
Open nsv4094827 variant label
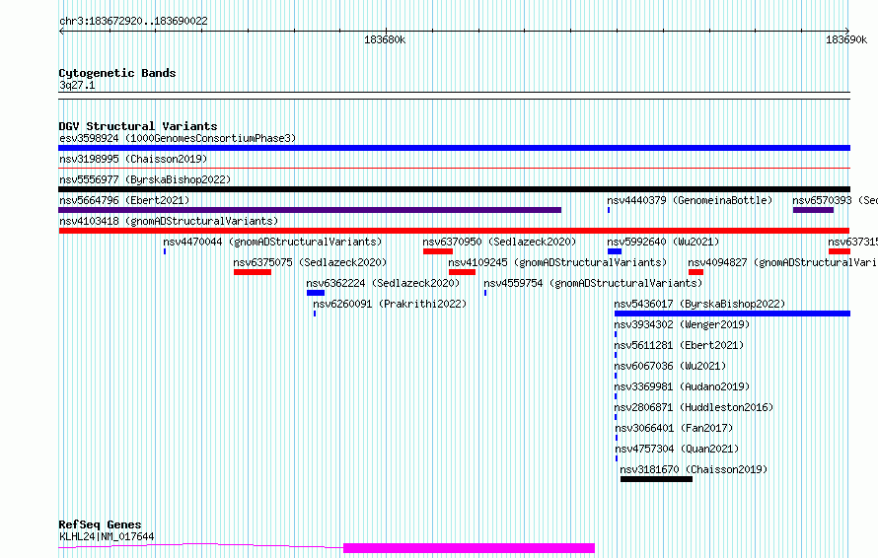[783, 262]
